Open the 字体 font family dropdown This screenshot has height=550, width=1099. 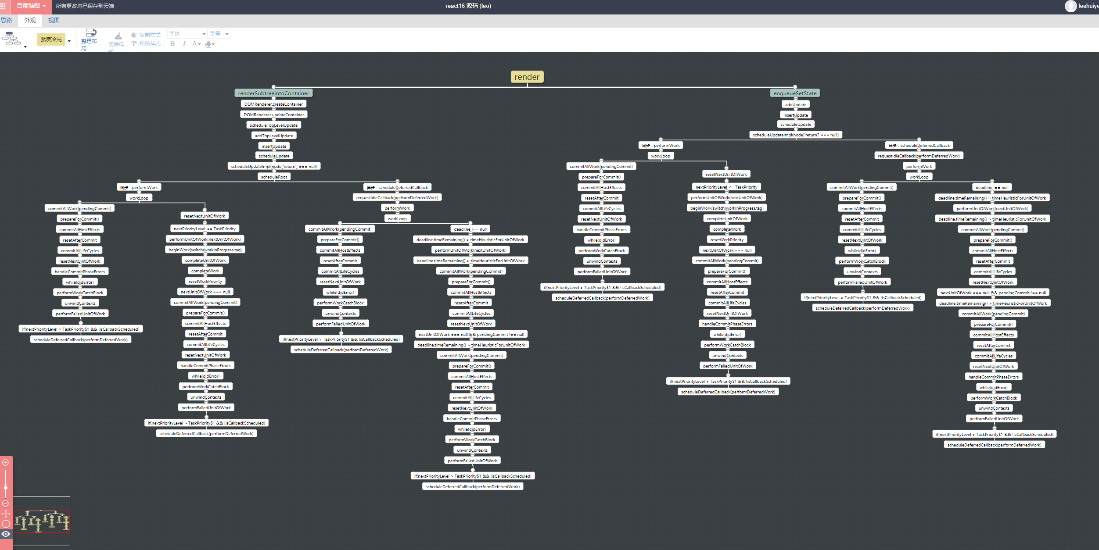tap(187, 34)
